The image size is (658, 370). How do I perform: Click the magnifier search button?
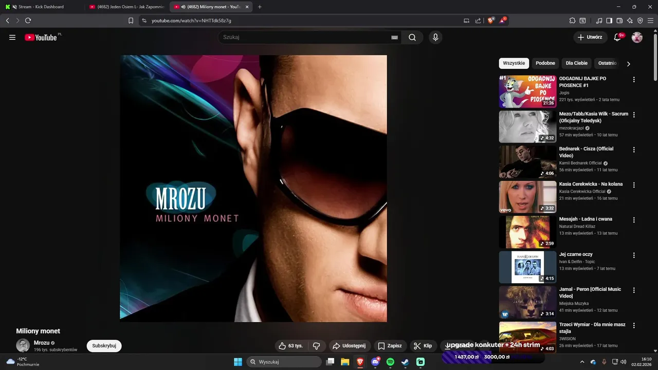click(x=412, y=38)
